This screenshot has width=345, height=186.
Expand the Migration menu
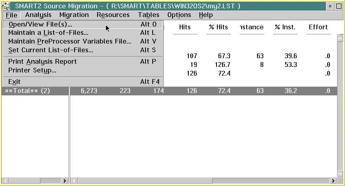74,15
